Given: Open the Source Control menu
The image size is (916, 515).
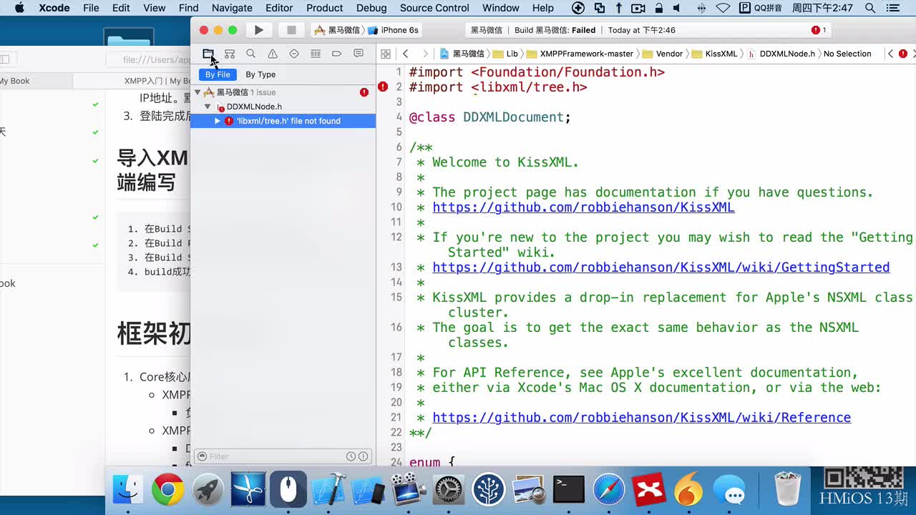Looking at the screenshot, I should (x=434, y=8).
